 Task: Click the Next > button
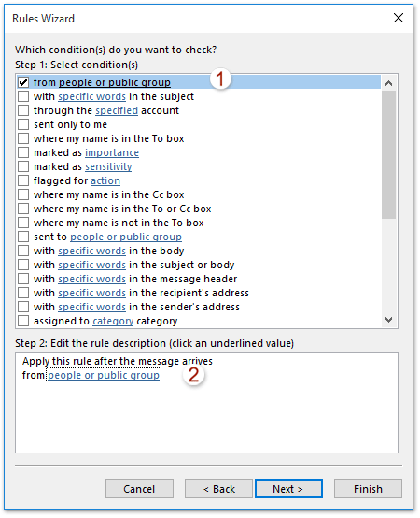288,489
